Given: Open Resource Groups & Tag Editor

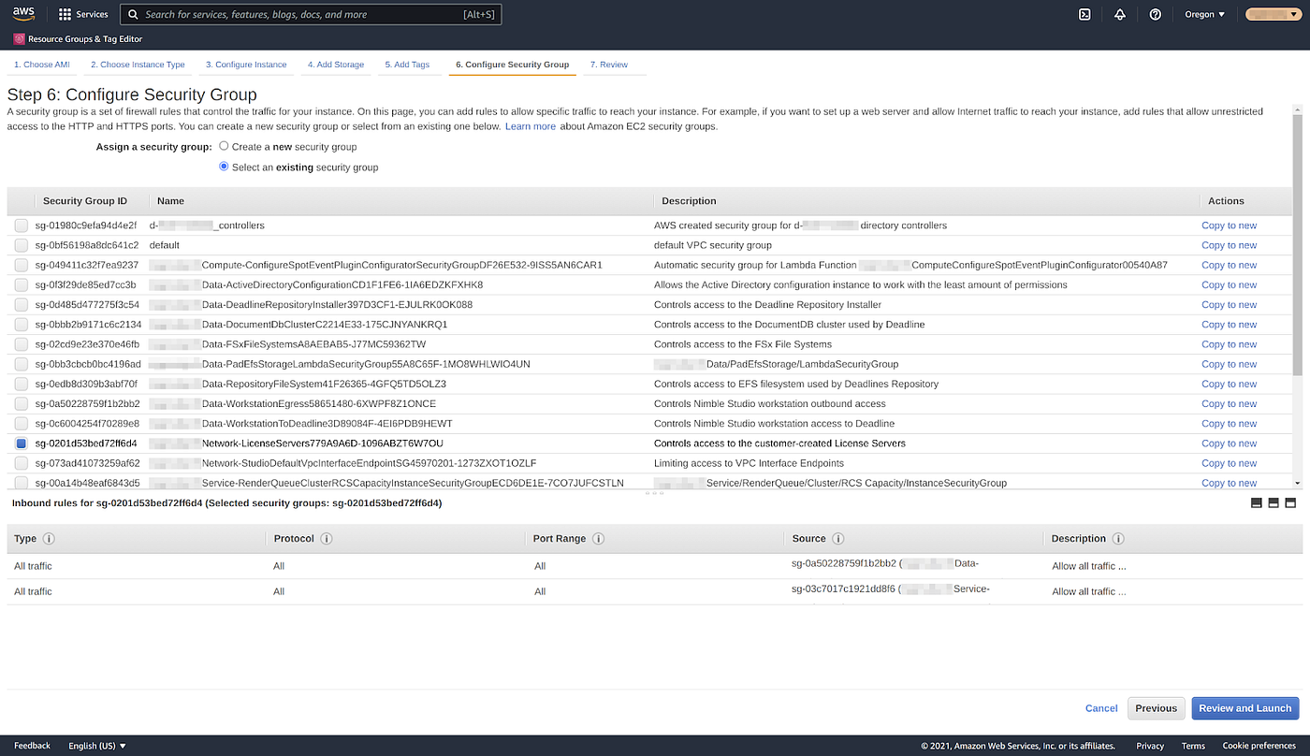Looking at the screenshot, I should 77,39.
